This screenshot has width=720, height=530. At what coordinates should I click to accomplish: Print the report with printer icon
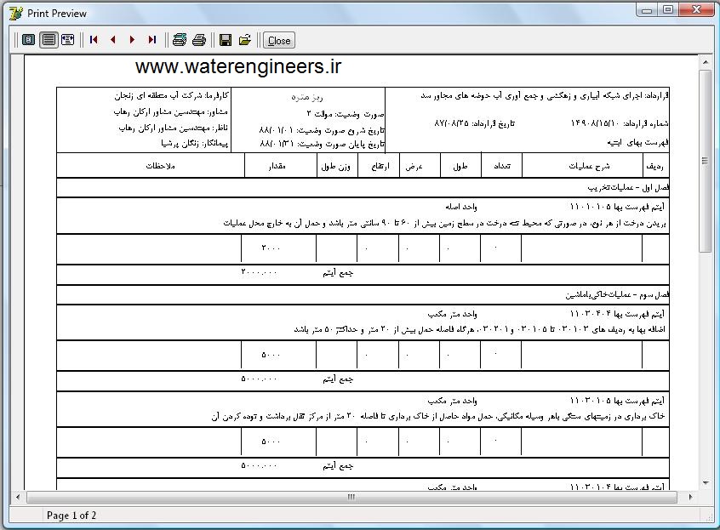(x=199, y=40)
